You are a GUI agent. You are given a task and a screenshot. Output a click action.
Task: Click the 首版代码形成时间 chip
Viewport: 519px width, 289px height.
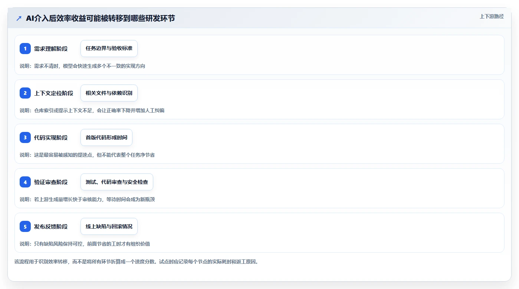(106, 137)
